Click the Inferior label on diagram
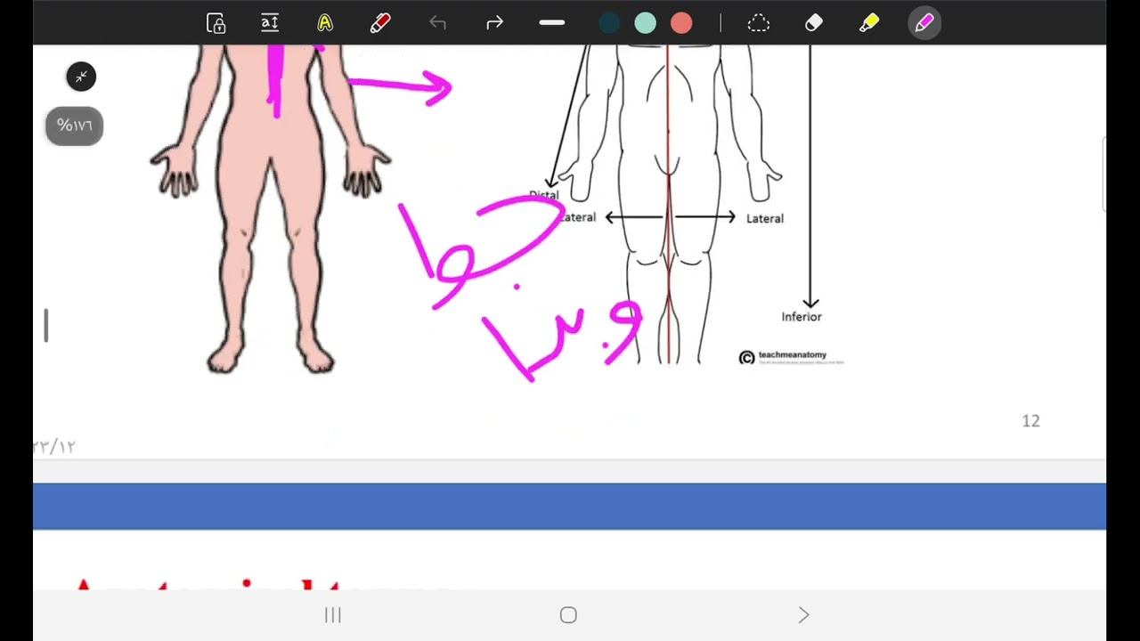1140x641 pixels. [802, 317]
